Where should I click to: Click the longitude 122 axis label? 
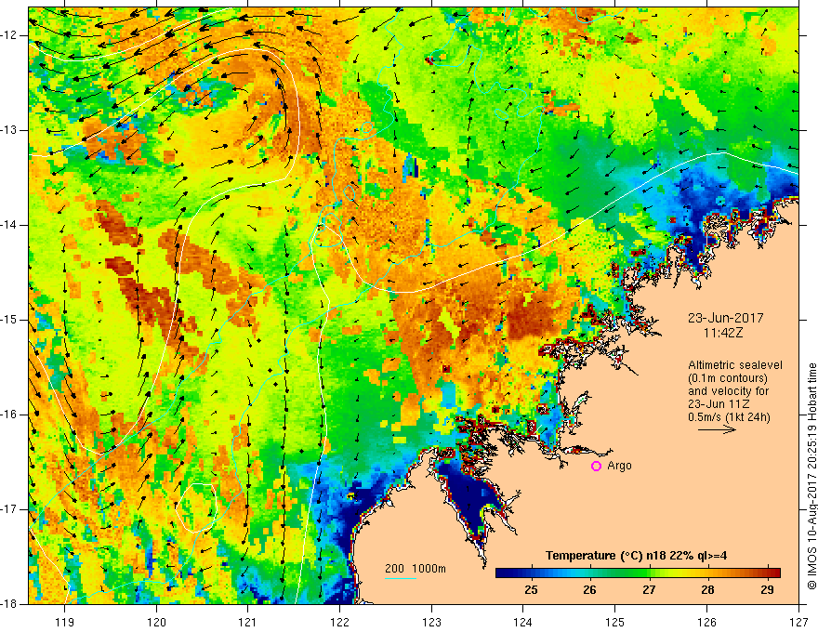point(339,622)
